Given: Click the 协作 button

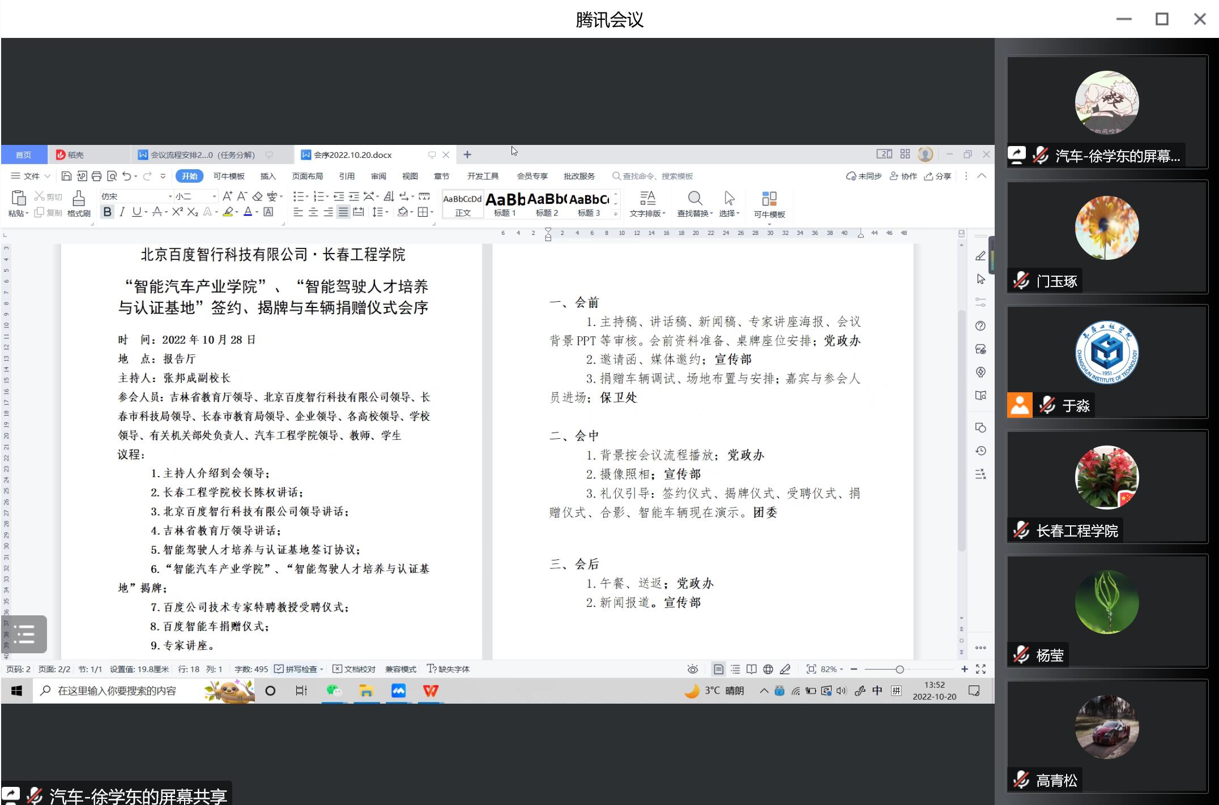Looking at the screenshot, I should pyautogui.click(x=903, y=176).
